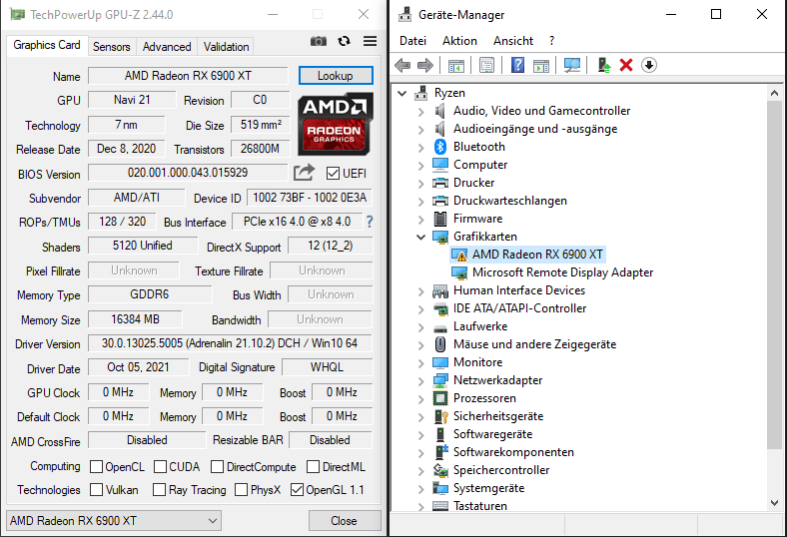The height and width of the screenshot is (537, 787).
Task: Click the disable device down-arrow icon
Action: [649, 65]
